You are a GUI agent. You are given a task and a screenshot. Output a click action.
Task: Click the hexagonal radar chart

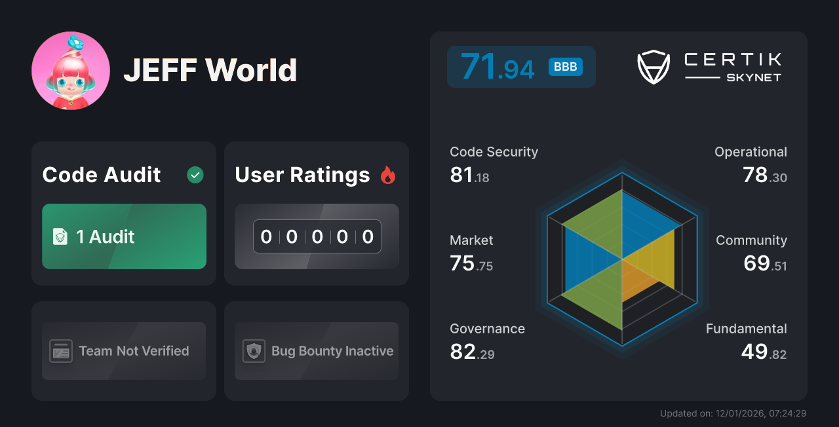point(621,262)
